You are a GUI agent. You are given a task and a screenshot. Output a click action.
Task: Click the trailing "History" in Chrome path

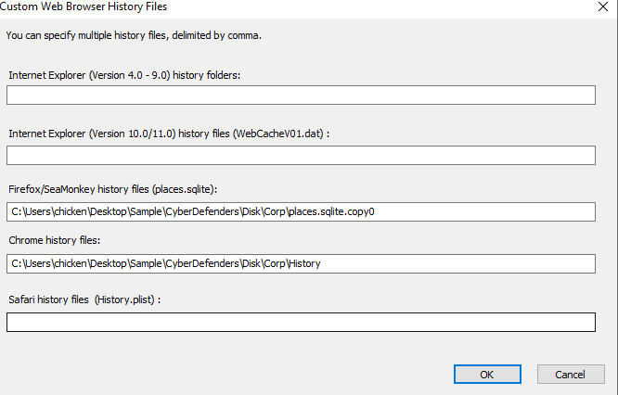point(303,264)
